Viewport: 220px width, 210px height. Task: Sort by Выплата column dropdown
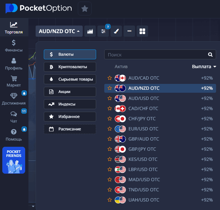pos(204,67)
